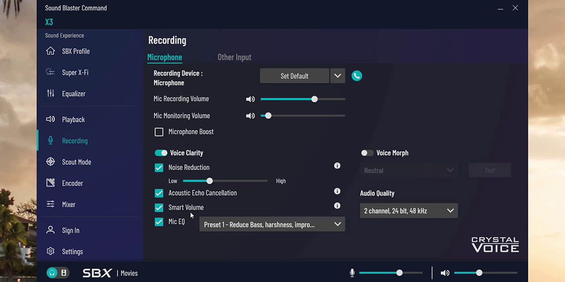Show info for Noise Reduction
565x282 pixels.
(337, 165)
